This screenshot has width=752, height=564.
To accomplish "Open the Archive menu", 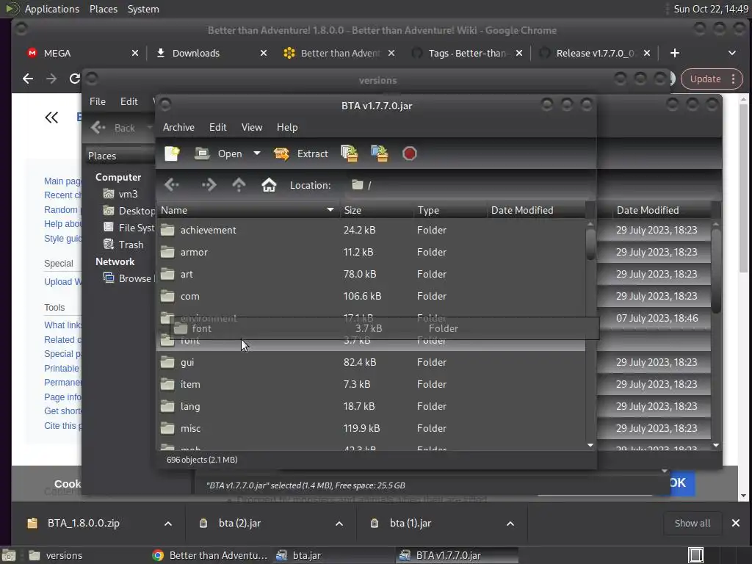I will (178, 127).
